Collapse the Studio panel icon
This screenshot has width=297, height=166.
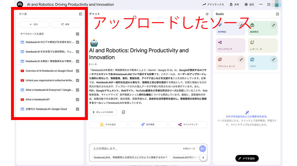[x=277, y=14]
